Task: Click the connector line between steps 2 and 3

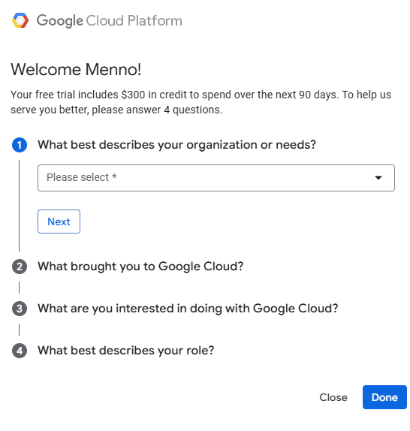Action: pyautogui.click(x=19, y=288)
